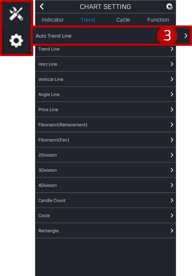Switch to the Indicator tab
Image resolution: width=192 pixels, height=276 pixels.
point(53,20)
